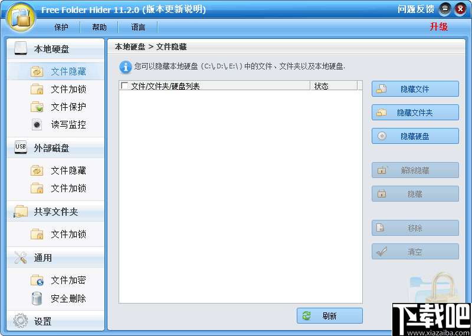Click the 解除隐藏 button
Image resolution: width=472 pixels, height=336 pixels.
(415, 170)
